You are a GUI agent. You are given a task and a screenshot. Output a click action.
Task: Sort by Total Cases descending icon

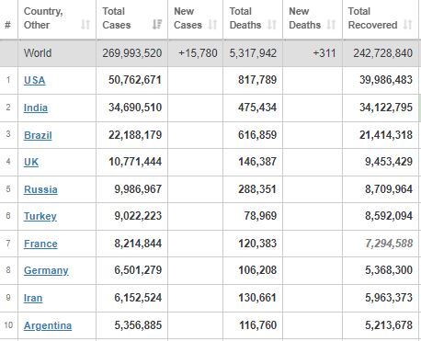[x=157, y=24]
